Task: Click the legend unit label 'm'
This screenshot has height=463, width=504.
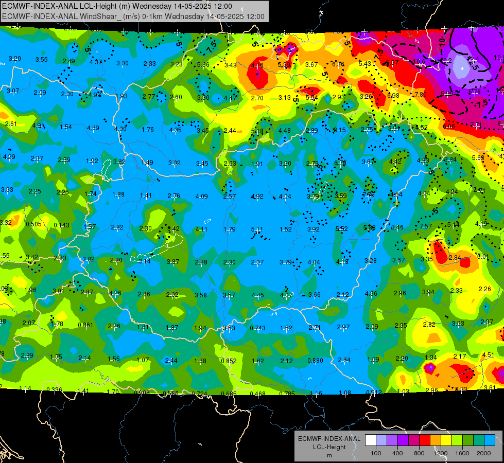Action: pyautogui.click(x=329, y=456)
